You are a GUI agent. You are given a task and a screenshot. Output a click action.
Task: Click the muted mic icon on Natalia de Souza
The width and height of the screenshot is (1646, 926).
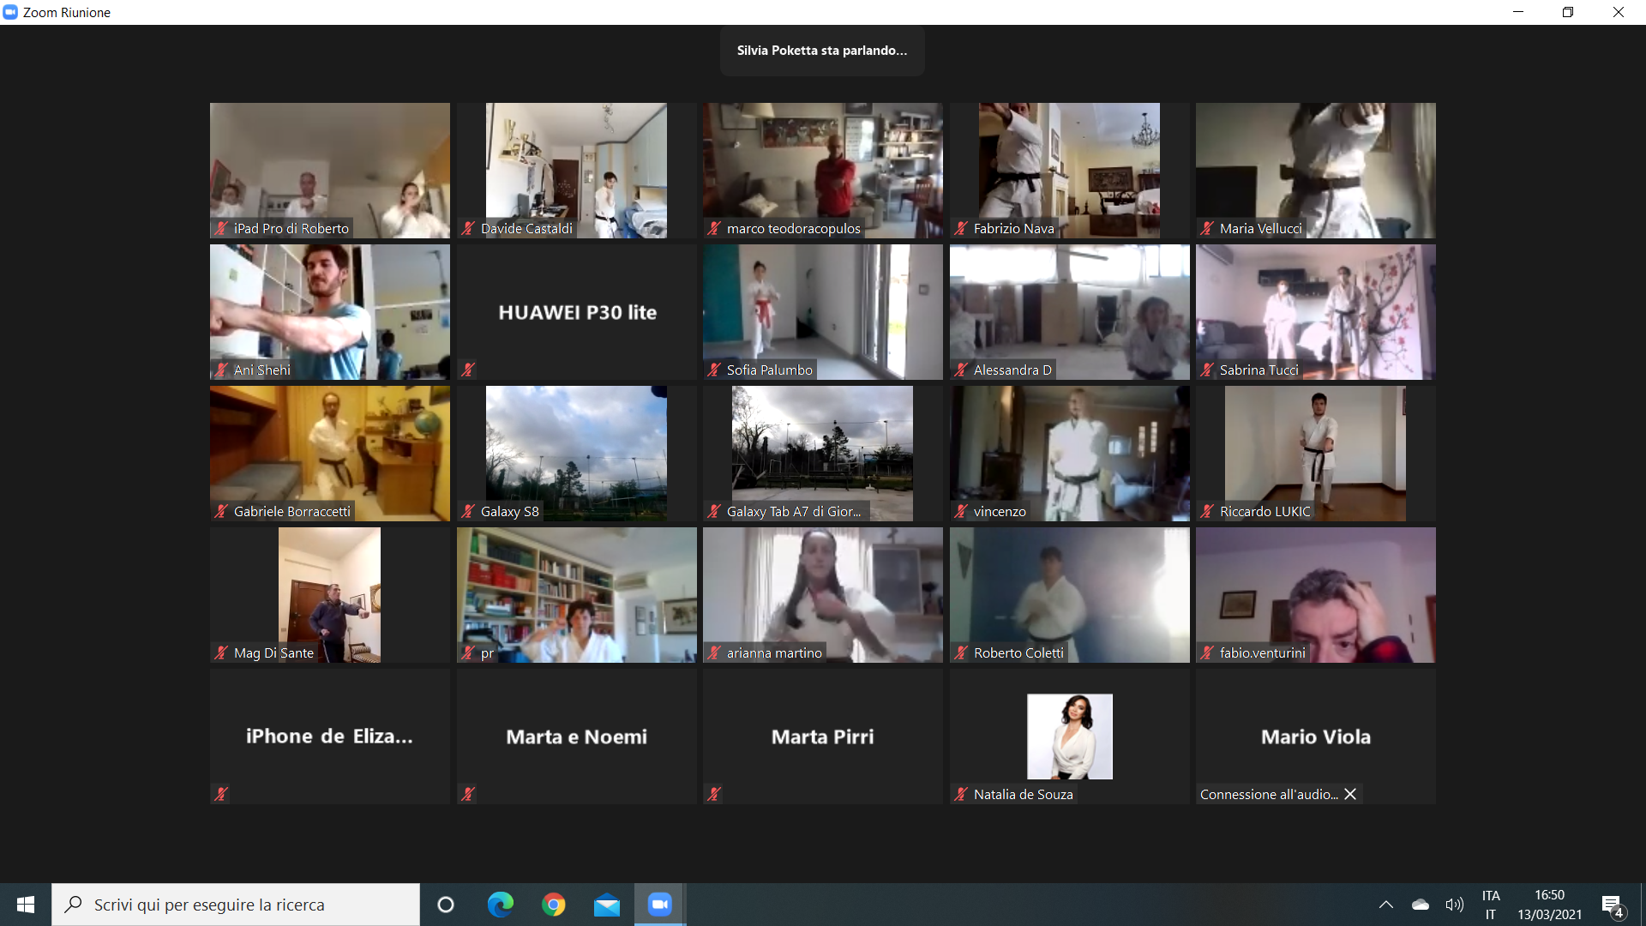[961, 794]
